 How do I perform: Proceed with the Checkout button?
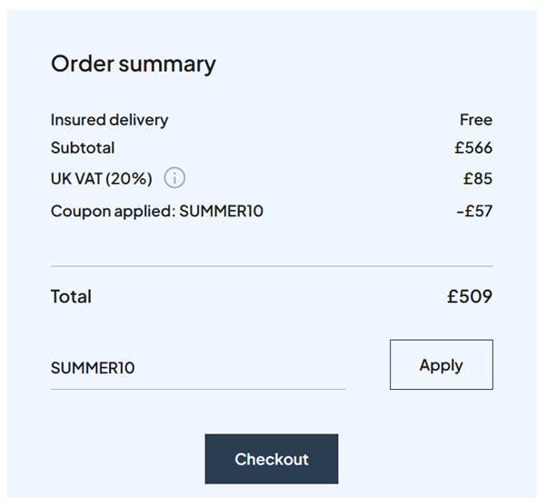click(271, 459)
